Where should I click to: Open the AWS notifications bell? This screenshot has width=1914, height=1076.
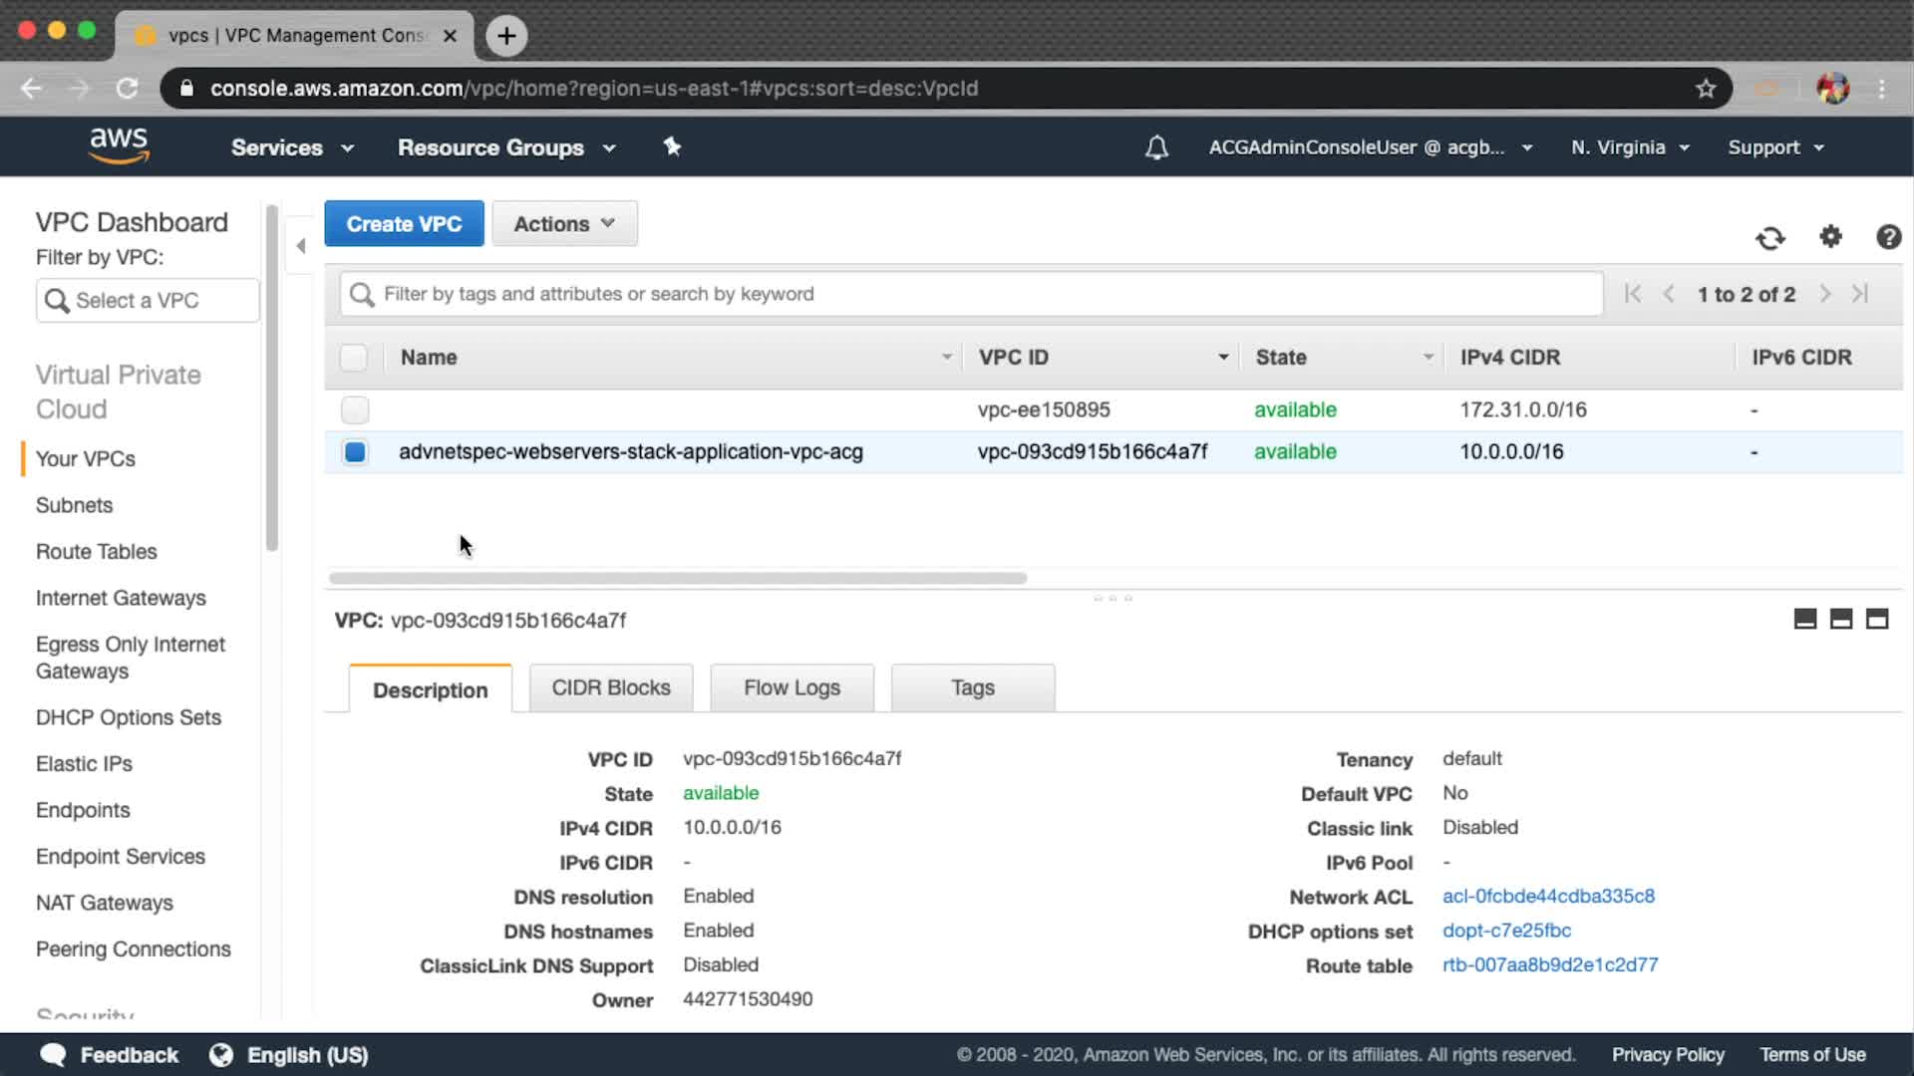pyautogui.click(x=1156, y=147)
